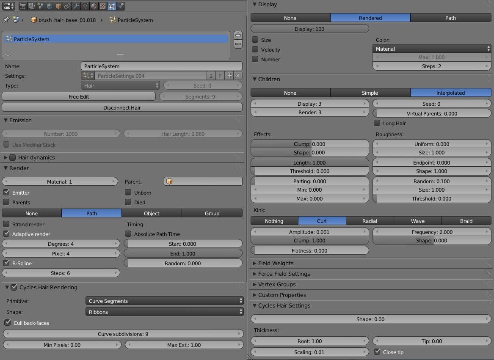This screenshot has width=494, height=360.
Task: Enable Strand render checkbox
Action: click(x=6, y=224)
